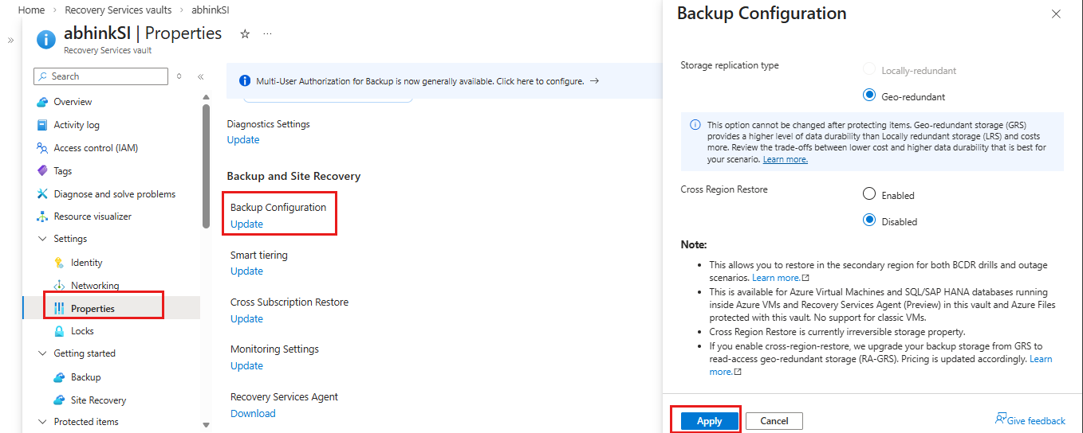Open Networking settings page
Viewport: 1083px width, 433px height.
[x=95, y=286]
